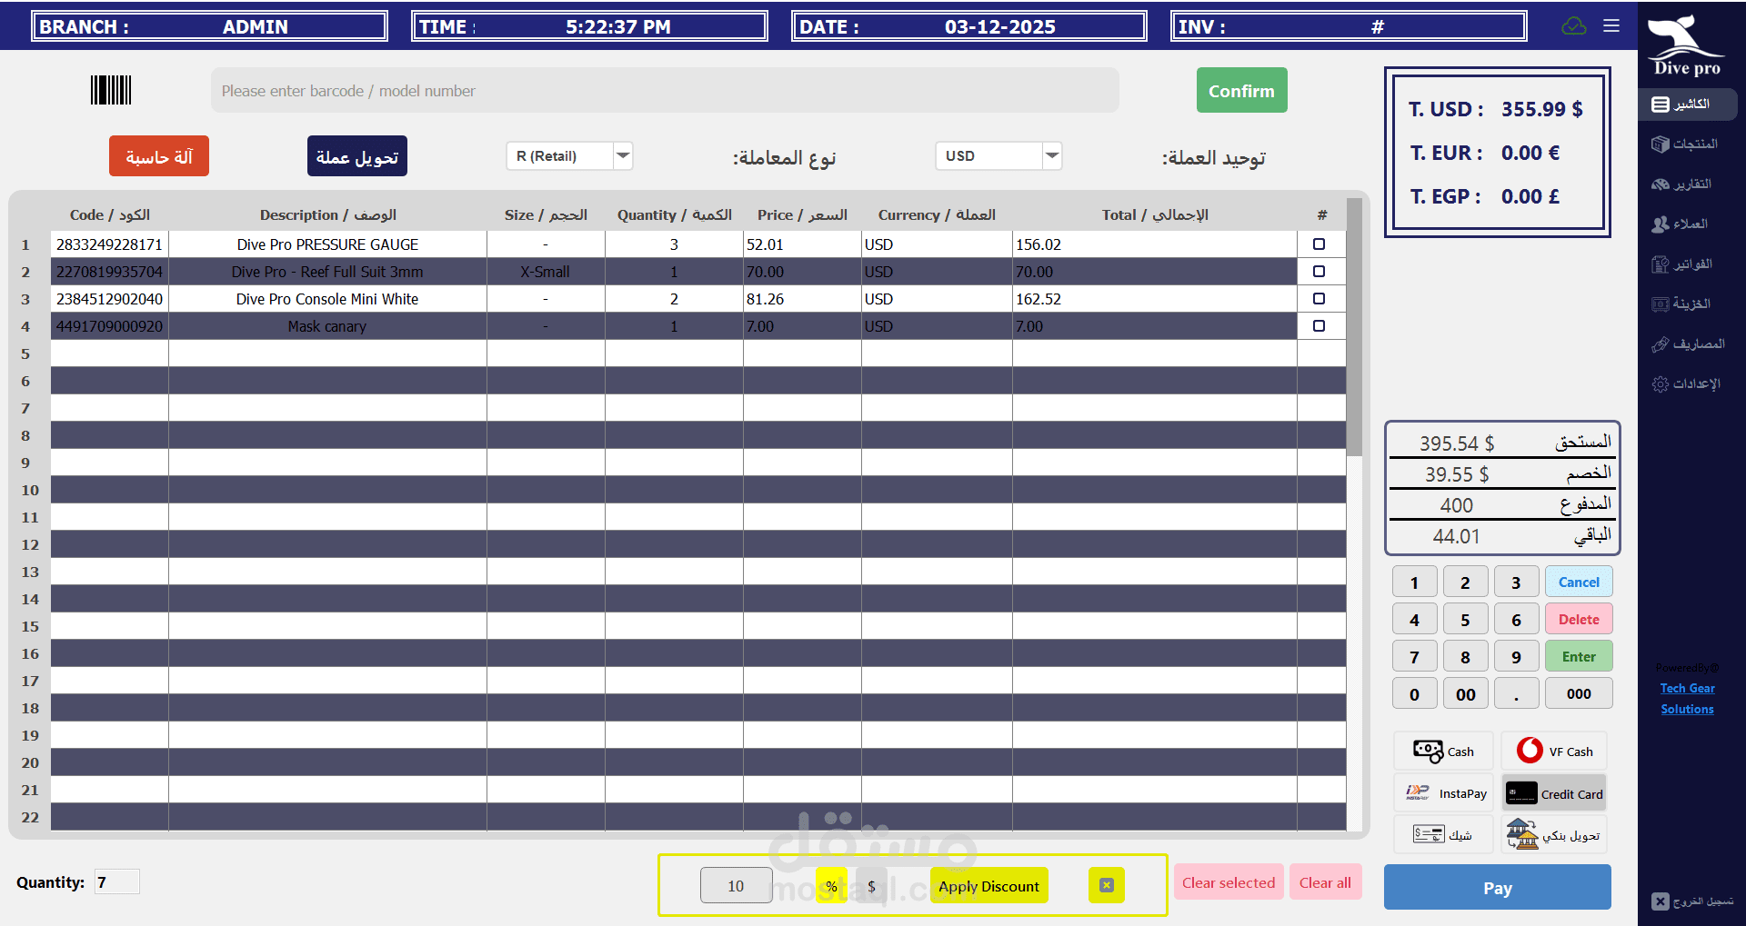Click the discount value field showing 10

point(736,886)
